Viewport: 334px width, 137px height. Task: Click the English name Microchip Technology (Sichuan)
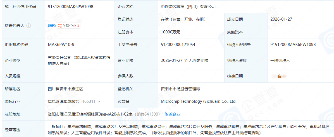(x=199, y=101)
